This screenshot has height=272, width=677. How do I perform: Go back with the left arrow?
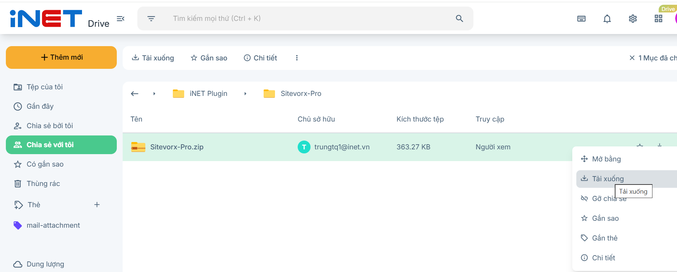(135, 94)
